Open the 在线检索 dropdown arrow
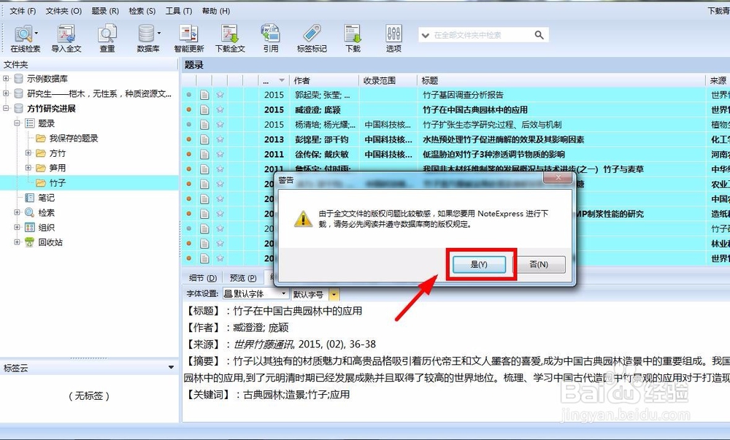Screen dimensions: 730x440 [36, 33]
